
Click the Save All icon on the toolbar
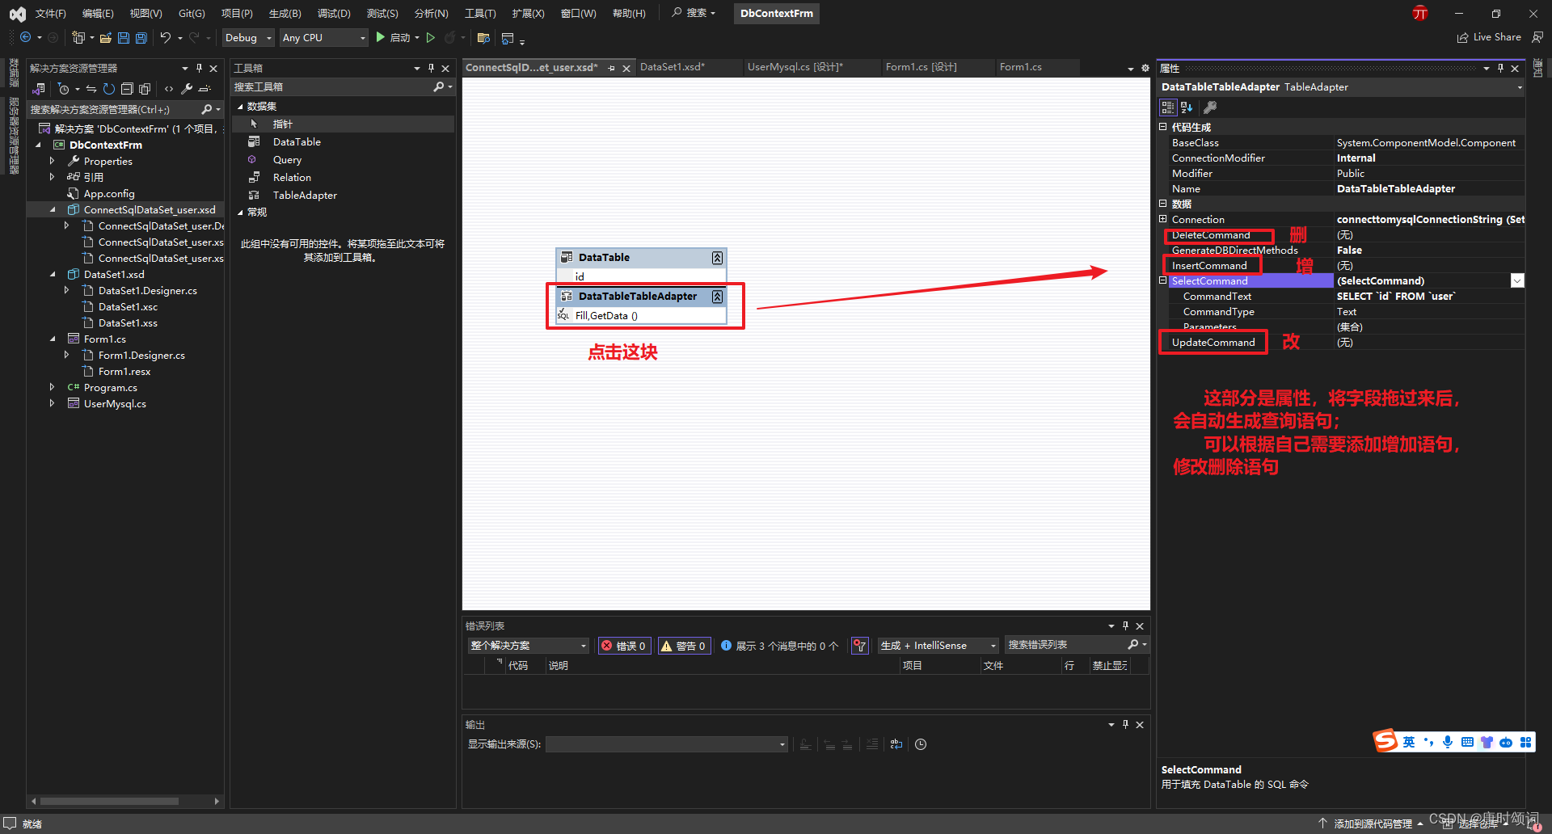pos(140,37)
